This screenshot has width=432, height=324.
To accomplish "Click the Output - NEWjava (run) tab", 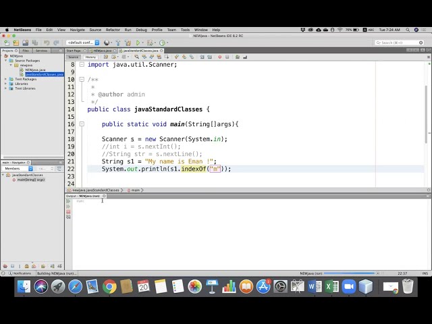I will (x=83, y=196).
